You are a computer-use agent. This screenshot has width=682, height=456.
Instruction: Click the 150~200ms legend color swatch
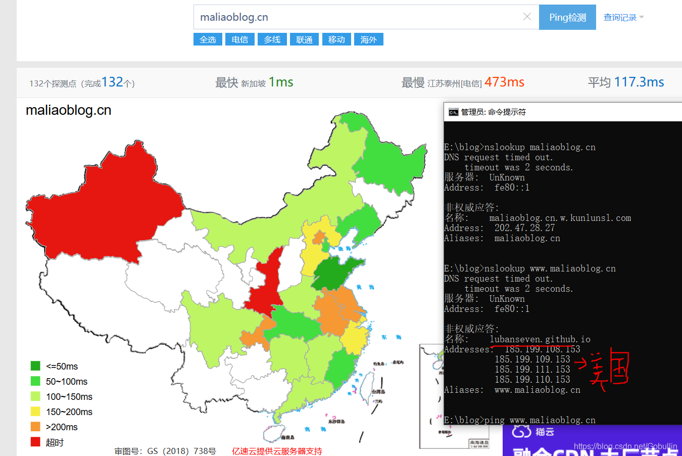(x=35, y=411)
